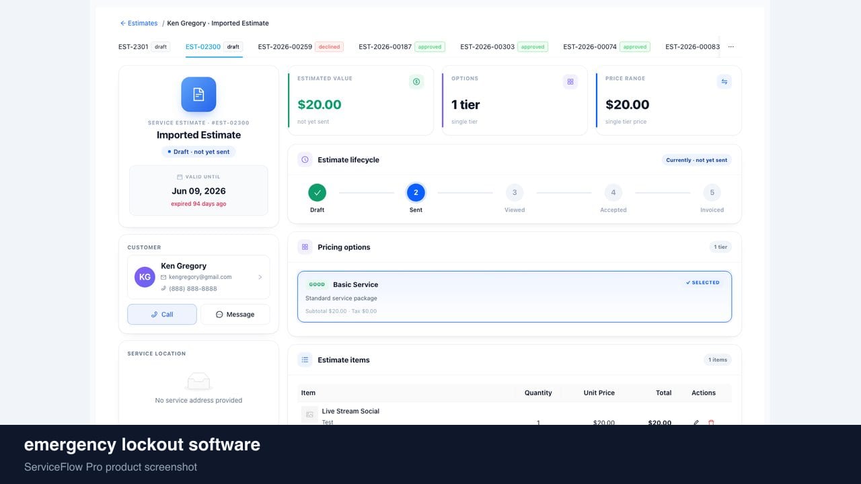Click the dollar icon in Estimated Value

click(x=416, y=81)
